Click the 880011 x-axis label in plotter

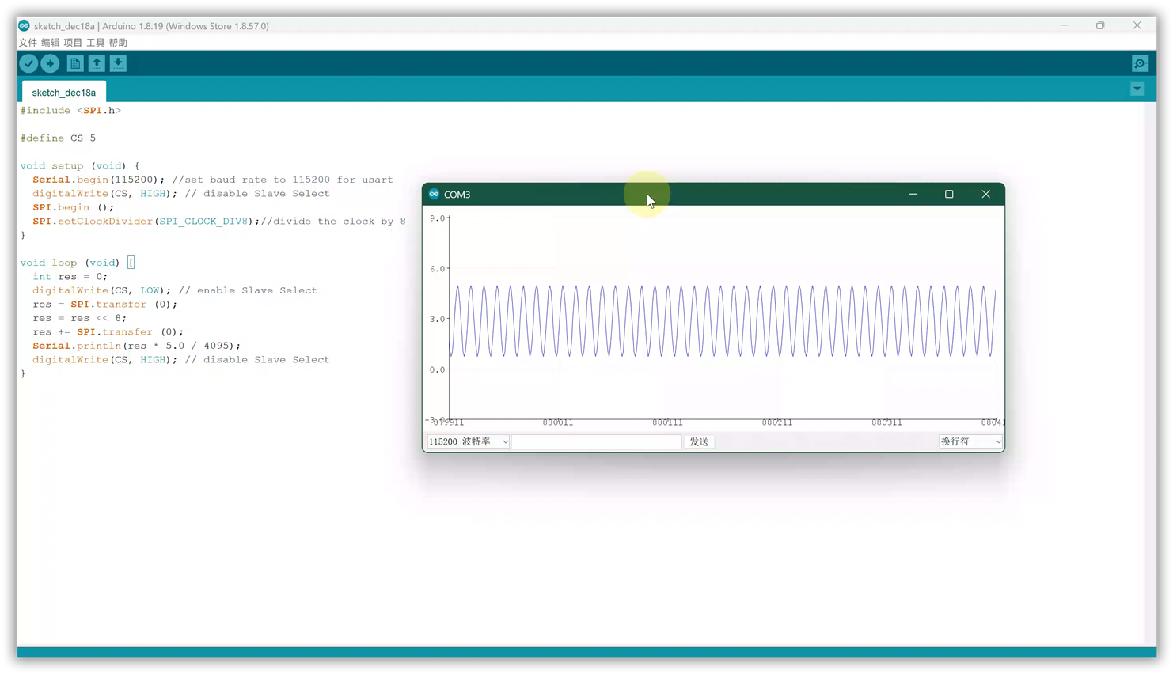coord(558,422)
